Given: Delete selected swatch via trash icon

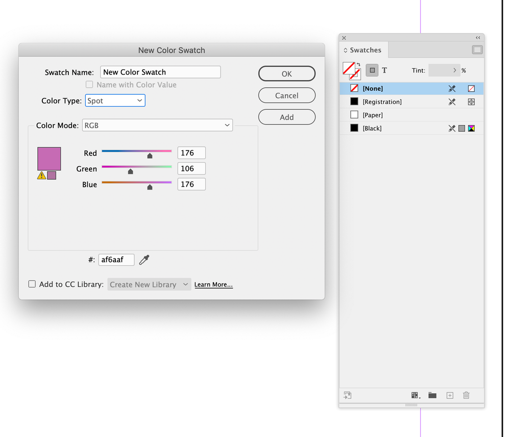Looking at the screenshot, I should [x=466, y=395].
